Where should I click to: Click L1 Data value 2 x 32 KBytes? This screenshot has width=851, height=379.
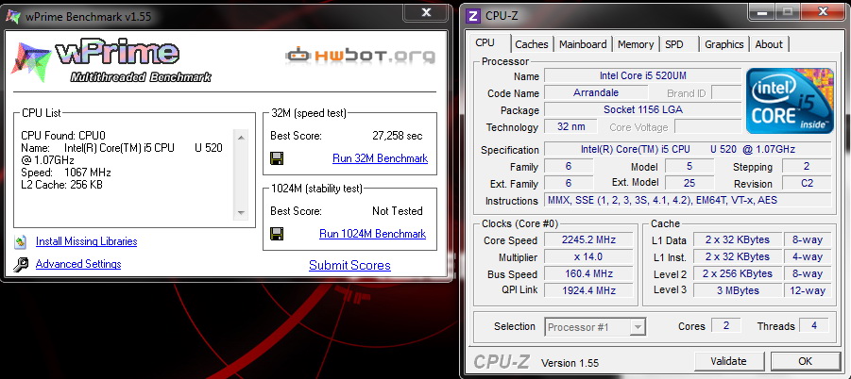[737, 239]
